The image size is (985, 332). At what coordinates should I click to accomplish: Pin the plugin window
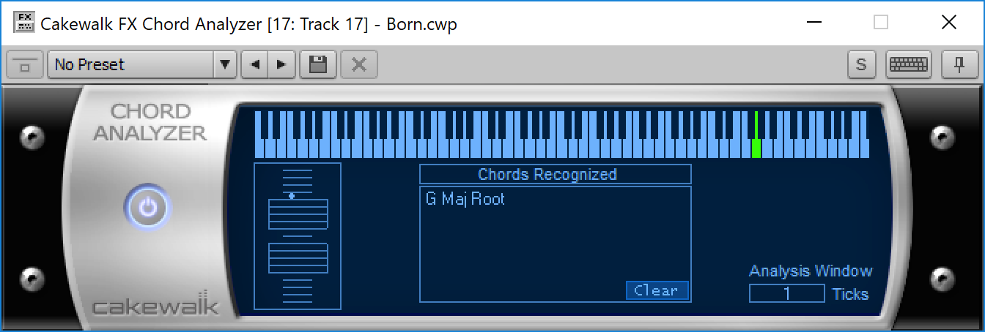click(959, 64)
